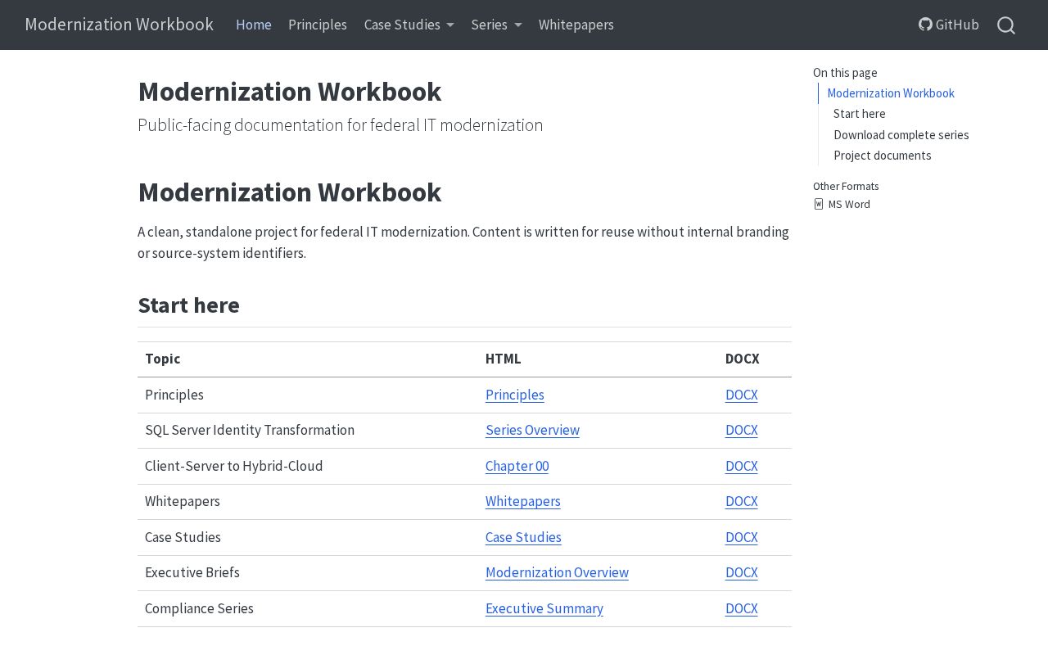The image size is (1048, 655).
Task: Go to the Home nav item
Action: [x=254, y=25]
